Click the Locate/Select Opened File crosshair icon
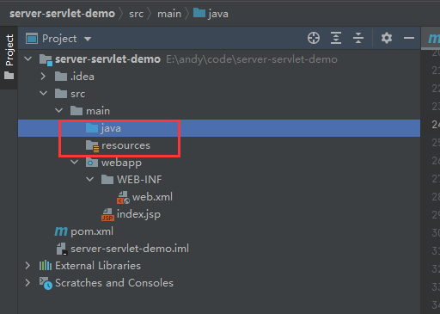Viewport: 440px width, 314px height. (x=314, y=38)
